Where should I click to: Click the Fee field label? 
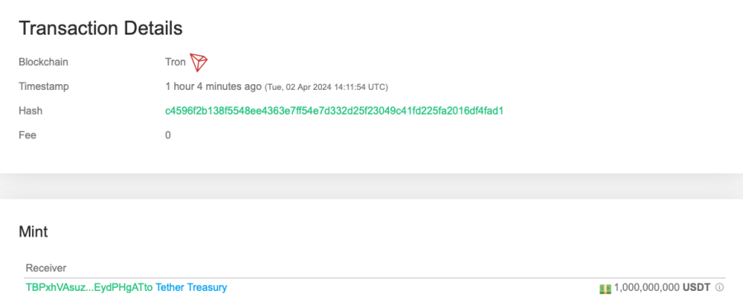(x=27, y=135)
